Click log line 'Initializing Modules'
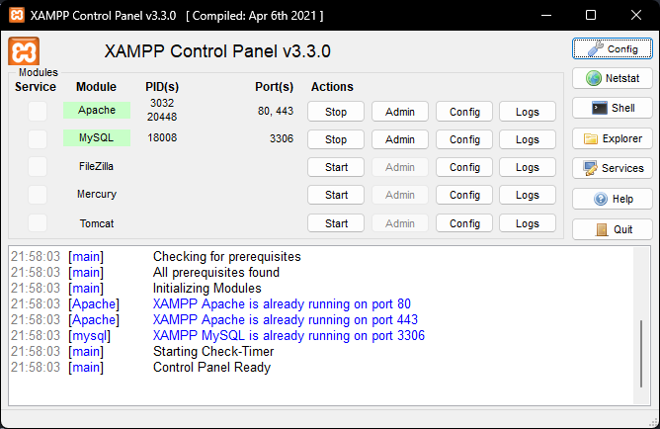This screenshot has height=429, width=660. click(x=207, y=289)
